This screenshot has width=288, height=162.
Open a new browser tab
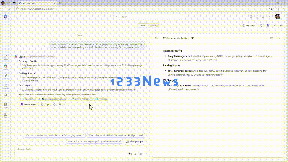[59, 3]
